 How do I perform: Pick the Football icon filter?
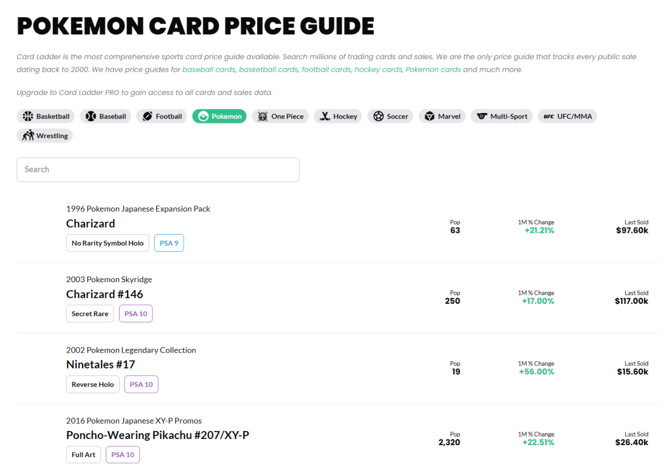(147, 116)
